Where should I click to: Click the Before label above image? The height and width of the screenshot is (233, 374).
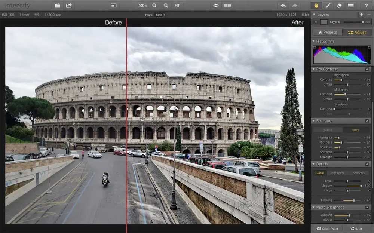113,22
